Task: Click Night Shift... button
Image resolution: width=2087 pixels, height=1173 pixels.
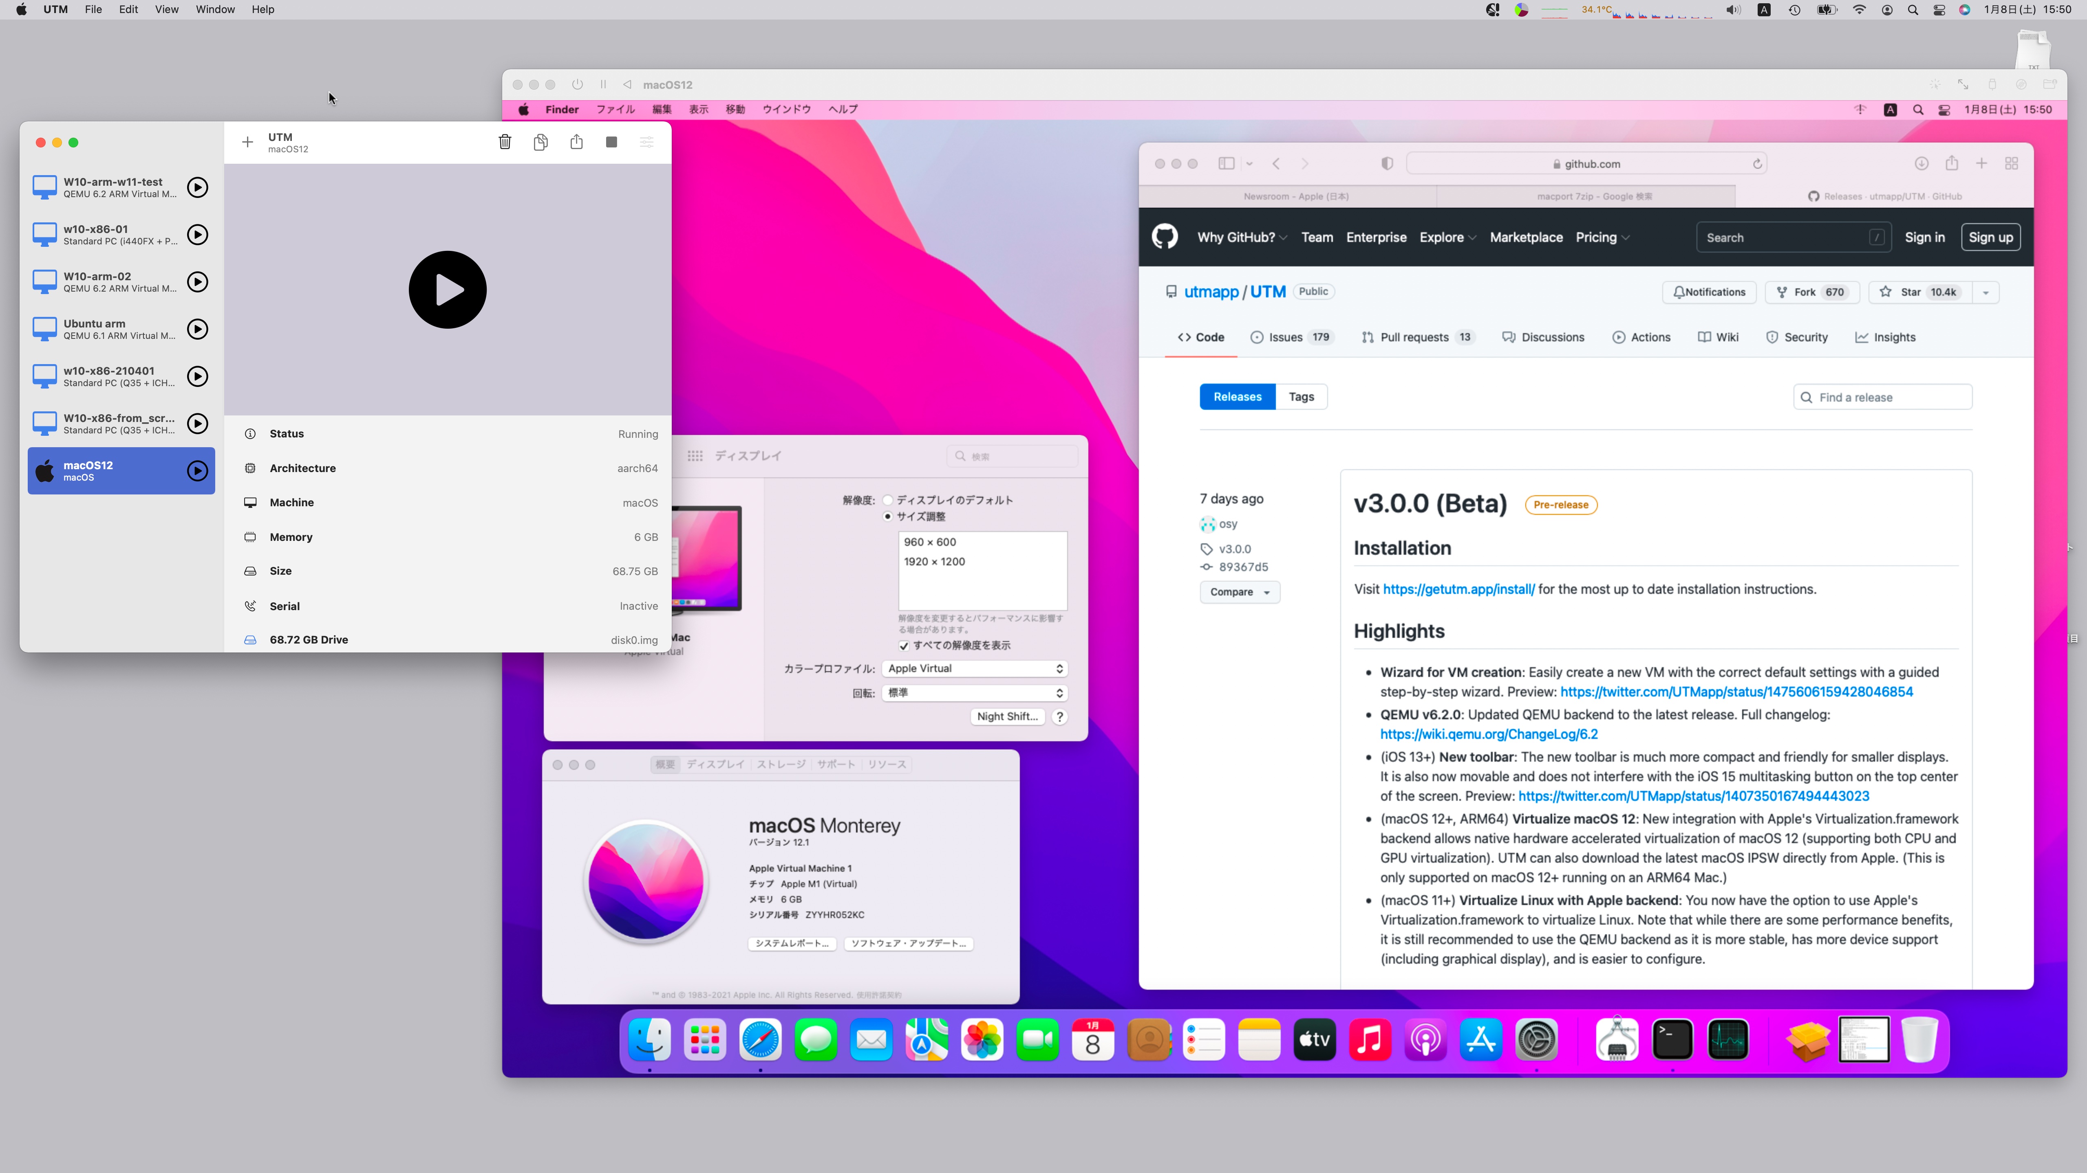Action: (x=1007, y=716)
